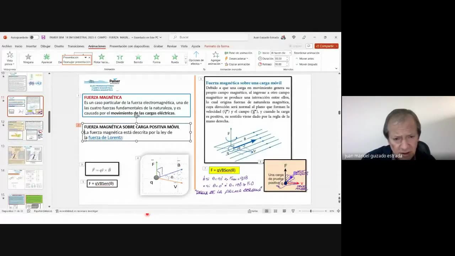Image resolution: width=455 pixels, height=256 pixels.
Task: Select the F = qVBSen(θ) yellow box
Action: pyautogui.click(x=224, y=170)
